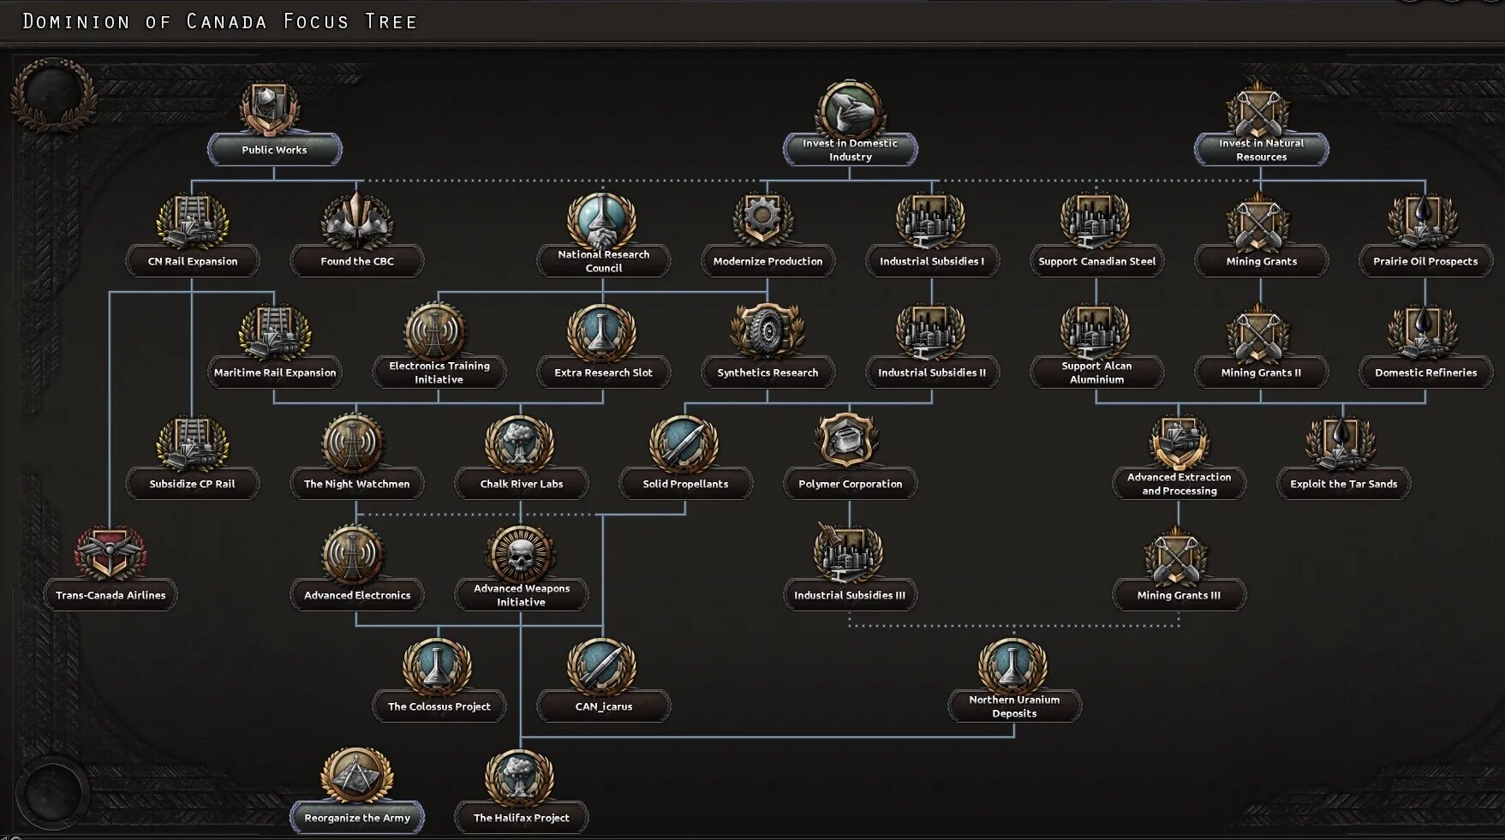This screenshot has width=1505, height=840.
Task: Click the Northern Uranium Deposits label
Action: [1014, 706]
